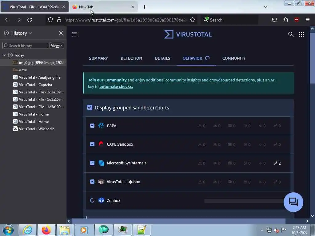
Task: Open the DETAILS tab
Action: (162, 58)
